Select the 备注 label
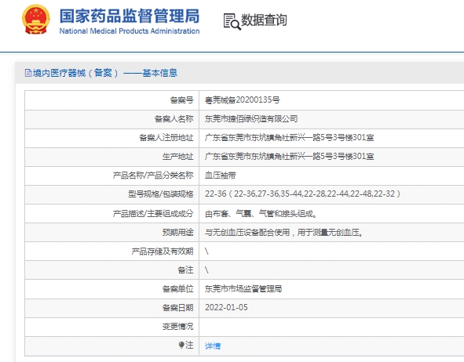 (185, 270)
